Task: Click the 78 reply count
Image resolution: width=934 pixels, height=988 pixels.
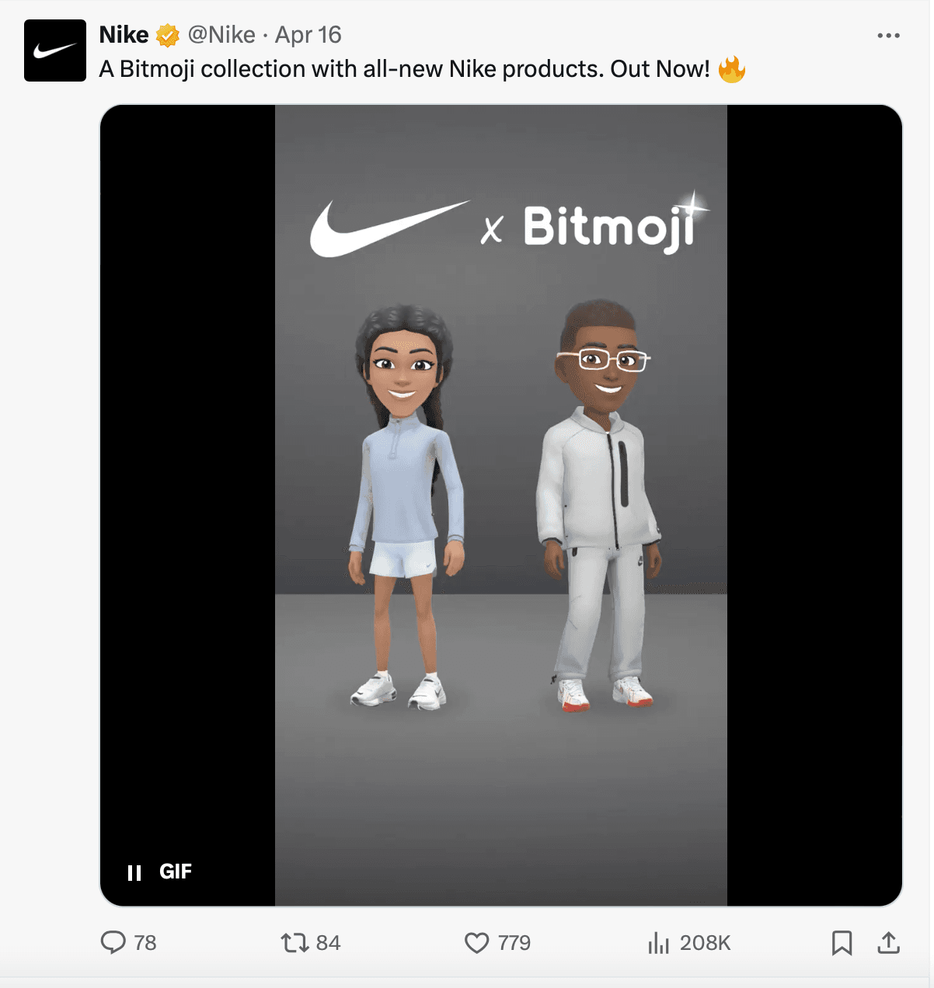Action: pos(144,943)
